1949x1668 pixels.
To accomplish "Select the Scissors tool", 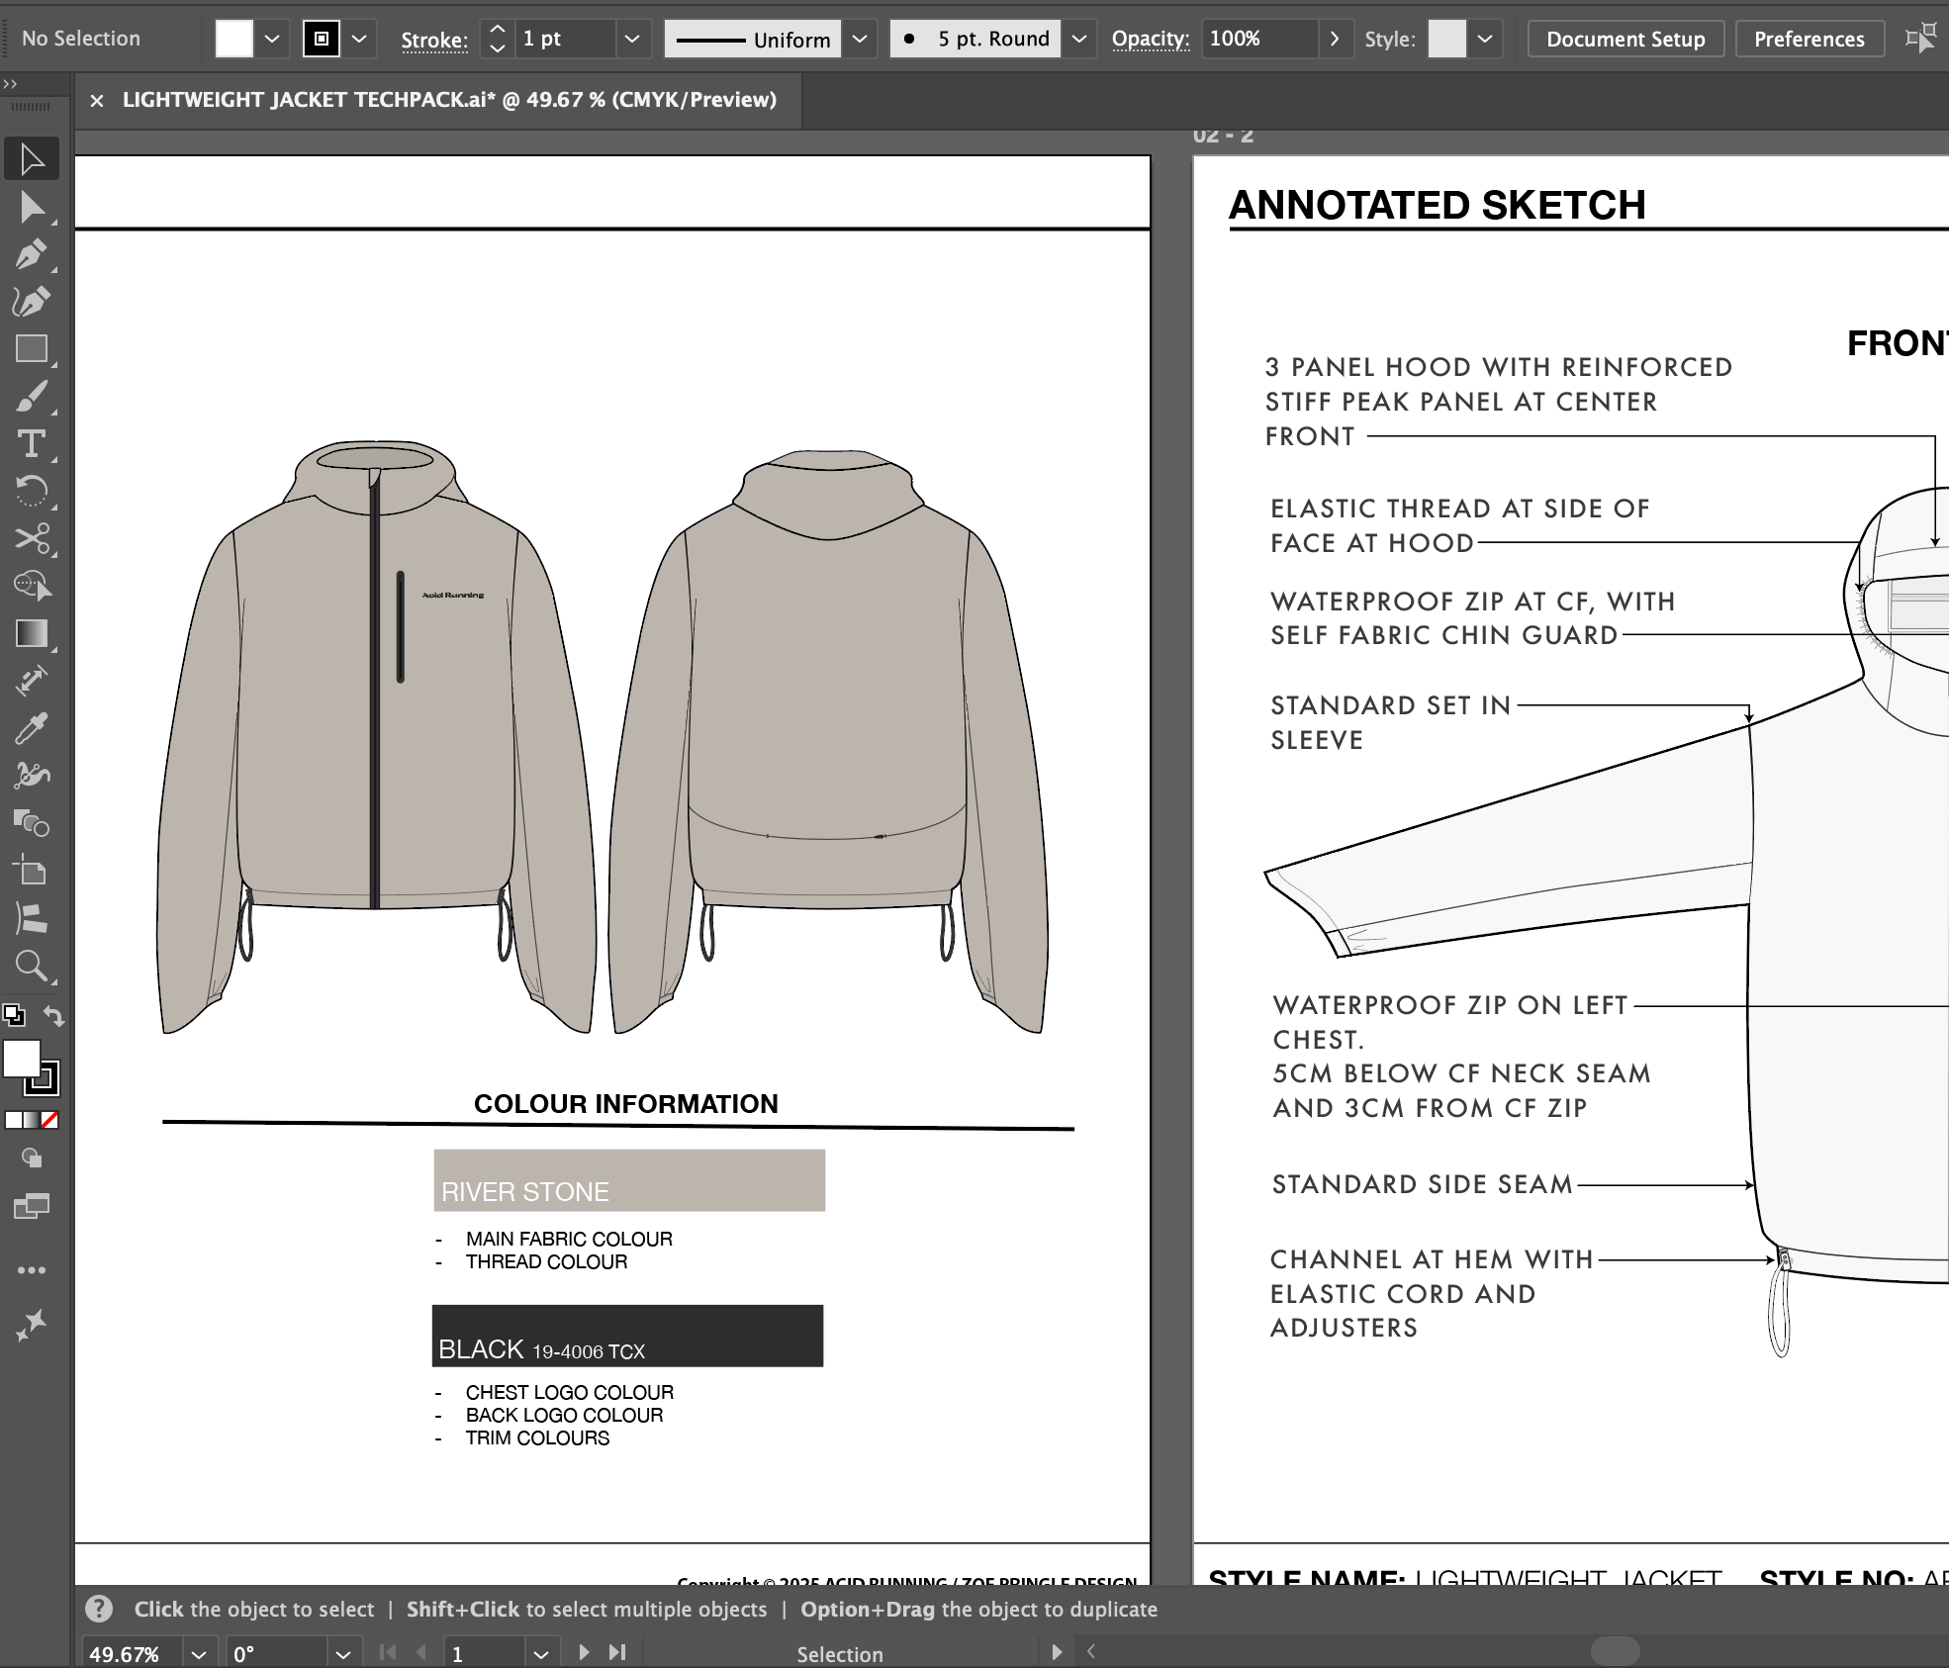I will click(x=32, y=538).
